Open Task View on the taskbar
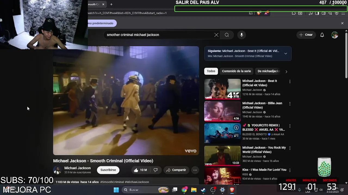This screenshot has height=195, width=348. pyautogui.click(x=175, y=190)
